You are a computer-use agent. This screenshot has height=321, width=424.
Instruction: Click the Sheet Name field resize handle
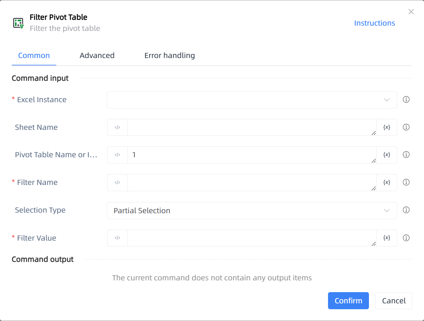[x=374, y=133]
